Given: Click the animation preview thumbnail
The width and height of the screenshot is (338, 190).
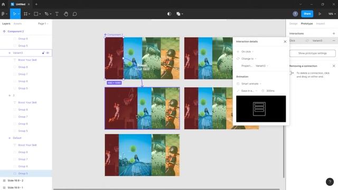Looking at the screenshot, I should [x=261, y=109].
